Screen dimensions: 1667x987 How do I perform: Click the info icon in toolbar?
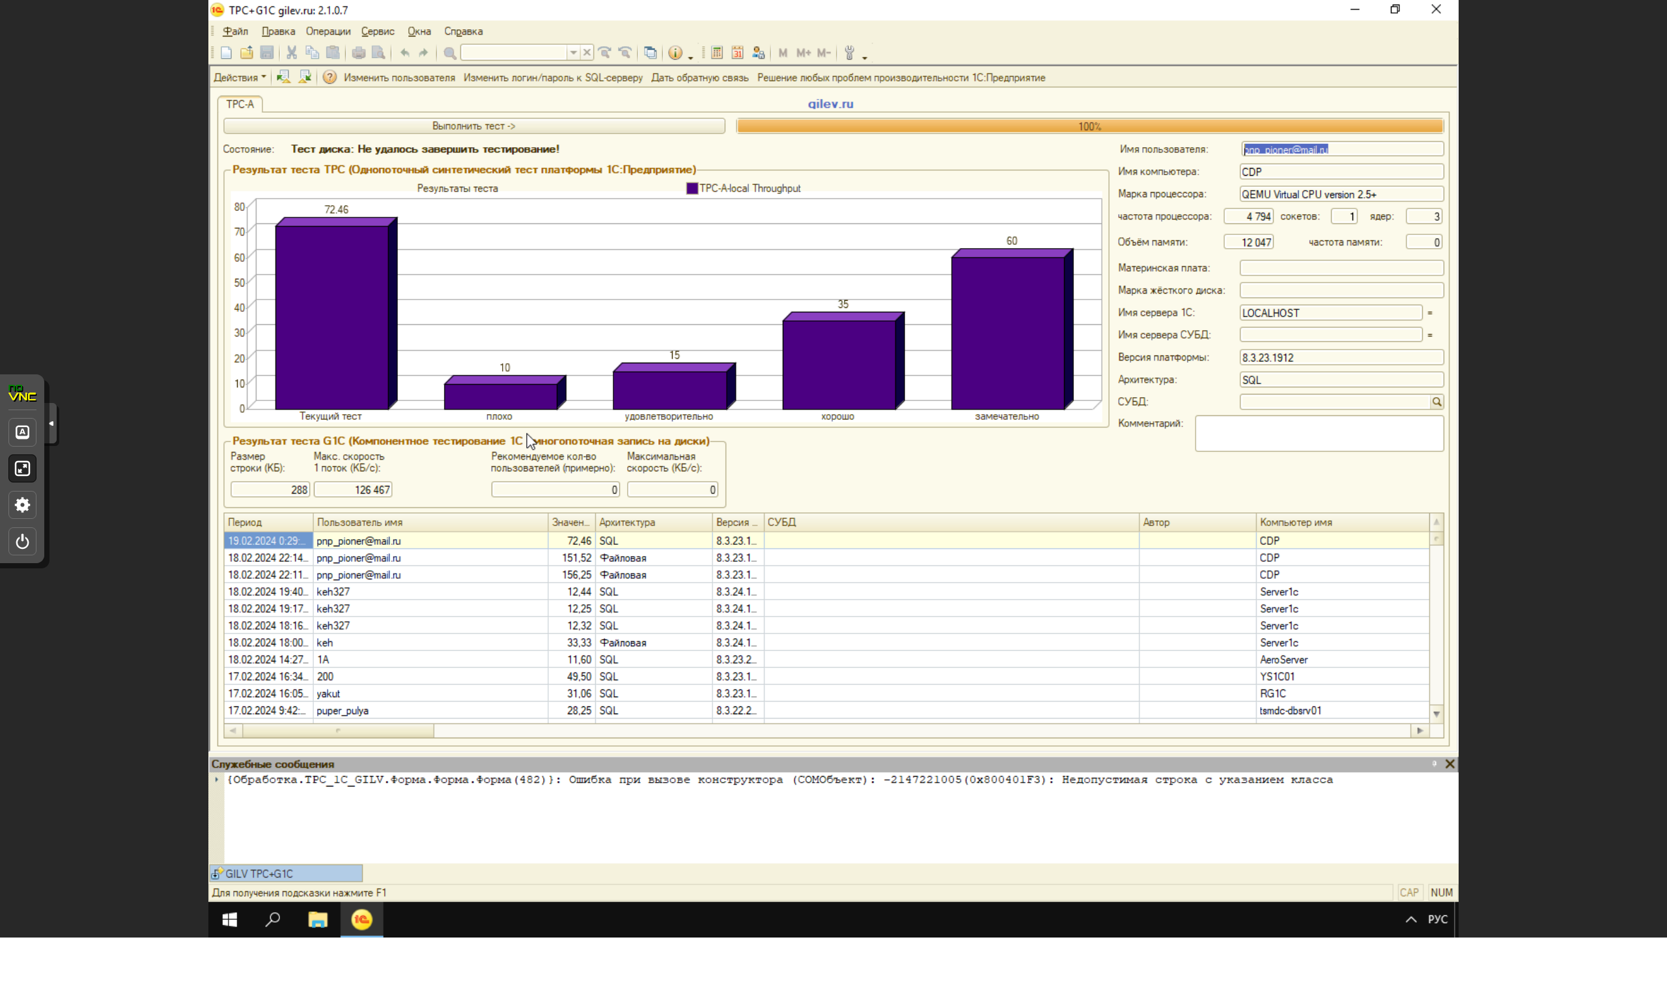(675, 53)
